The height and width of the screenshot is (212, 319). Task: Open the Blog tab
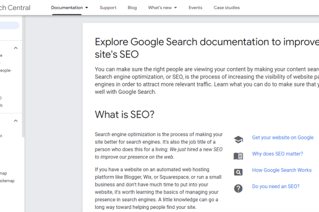(x=132, y=8)
